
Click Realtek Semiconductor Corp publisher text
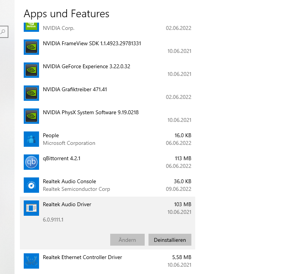click(x=77, y=189)
